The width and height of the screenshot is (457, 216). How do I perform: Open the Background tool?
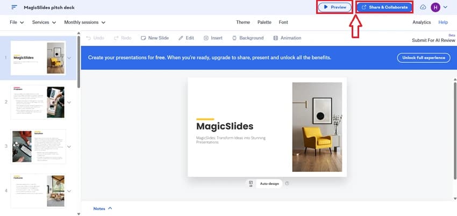(x=248, y=38)
